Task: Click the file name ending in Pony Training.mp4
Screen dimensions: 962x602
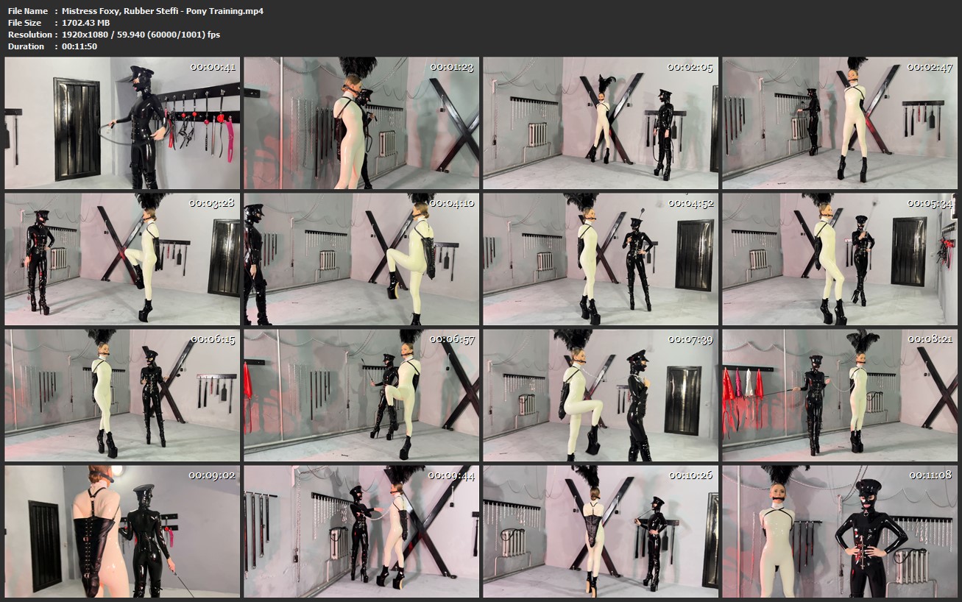Action: click(x=163, y=11)
